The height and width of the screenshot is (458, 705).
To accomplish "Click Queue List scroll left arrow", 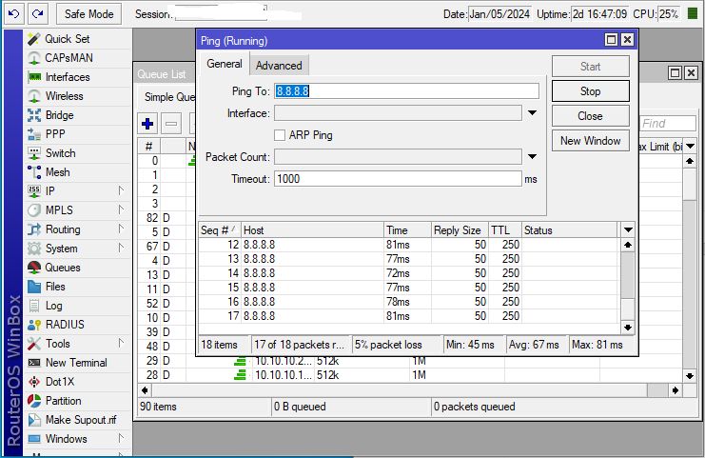I will click(x=145, y=390).
